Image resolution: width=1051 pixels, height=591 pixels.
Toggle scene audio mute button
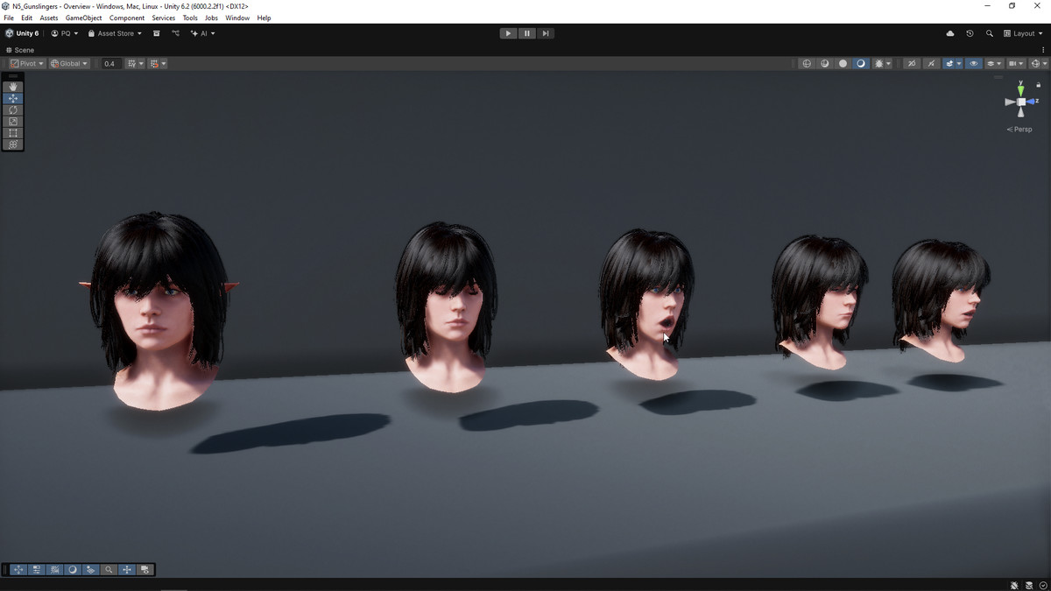tap(931, 63)
